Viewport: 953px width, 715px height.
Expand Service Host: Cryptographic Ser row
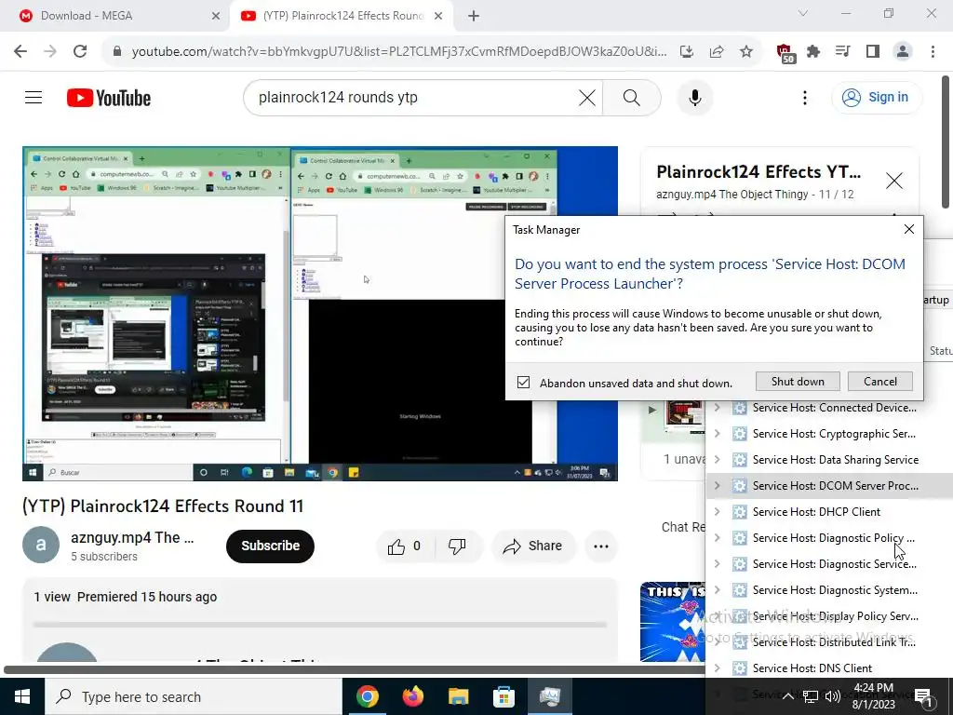718,434
